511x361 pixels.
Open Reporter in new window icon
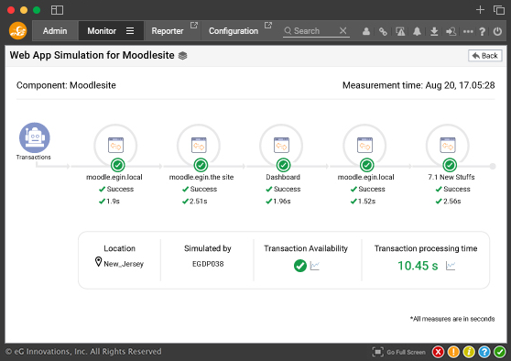tap(193, 25)
